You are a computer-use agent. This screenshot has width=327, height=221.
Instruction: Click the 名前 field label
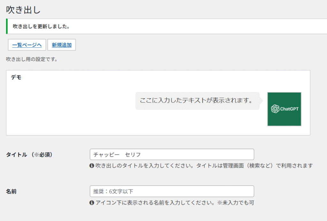(11, 192)
